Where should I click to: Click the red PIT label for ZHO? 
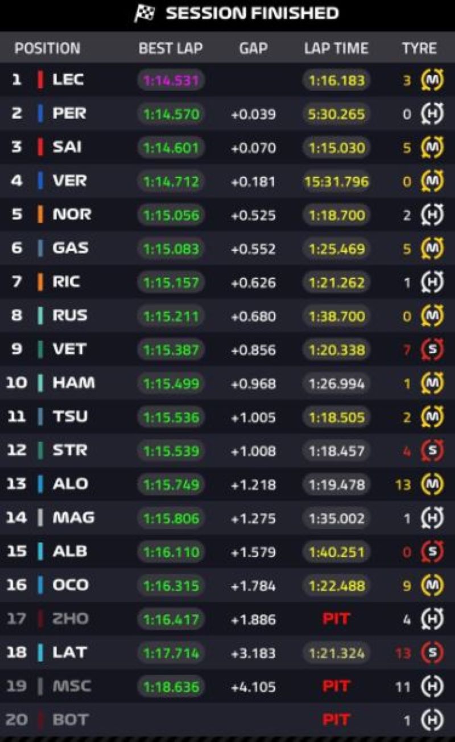coord(336,619)
